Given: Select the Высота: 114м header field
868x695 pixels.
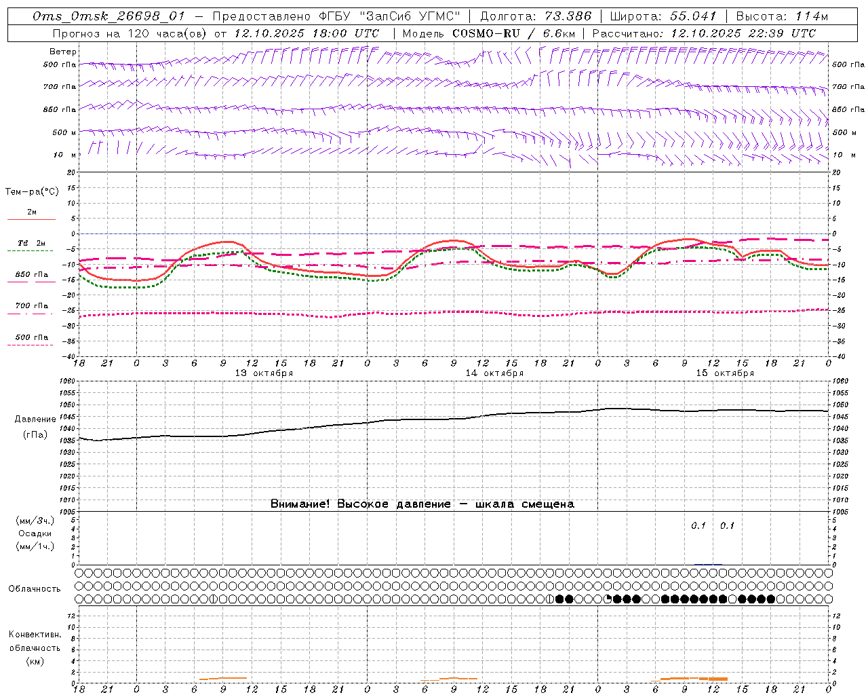Looking at the screenshot, I should click(782, 16).
